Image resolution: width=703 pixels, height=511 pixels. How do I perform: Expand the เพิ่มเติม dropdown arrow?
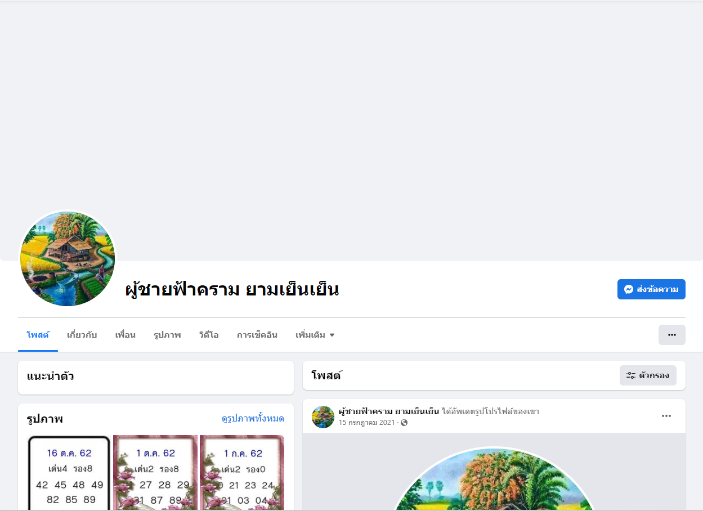pyautogui.click(x=332, y=335)
